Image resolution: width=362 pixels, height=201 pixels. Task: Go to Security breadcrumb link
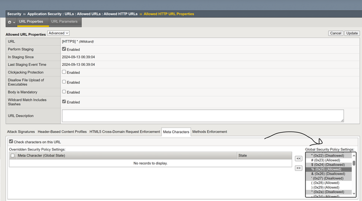[x=14, y=14]
